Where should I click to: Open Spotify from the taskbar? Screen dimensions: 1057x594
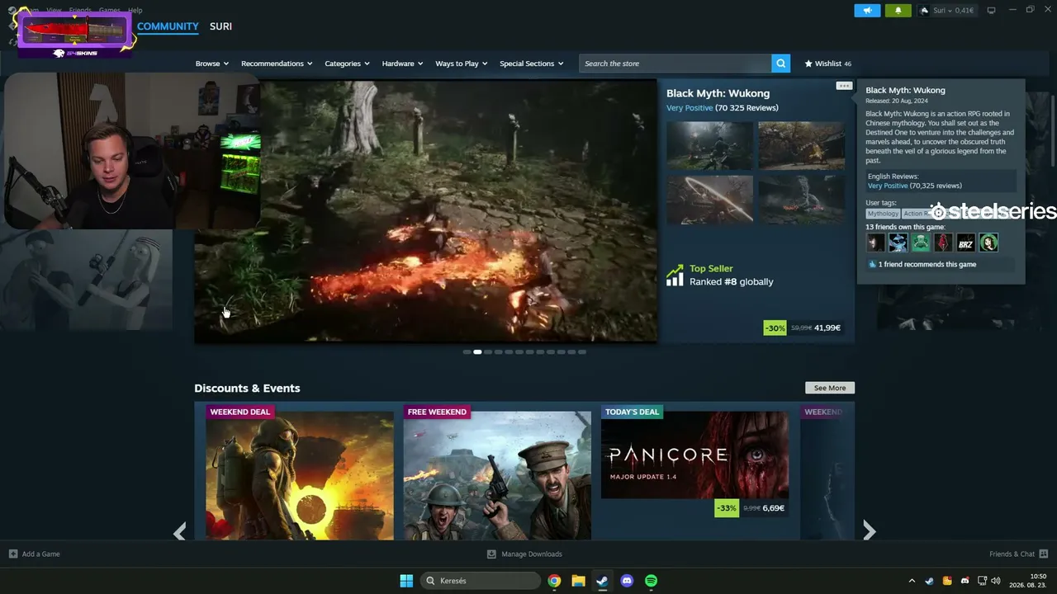651,581
